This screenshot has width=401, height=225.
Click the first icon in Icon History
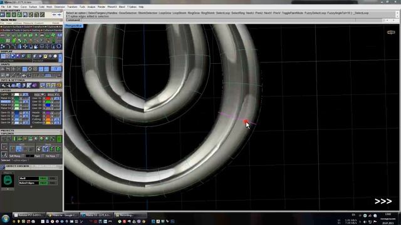pyautogui.click(x=3, y=15)
